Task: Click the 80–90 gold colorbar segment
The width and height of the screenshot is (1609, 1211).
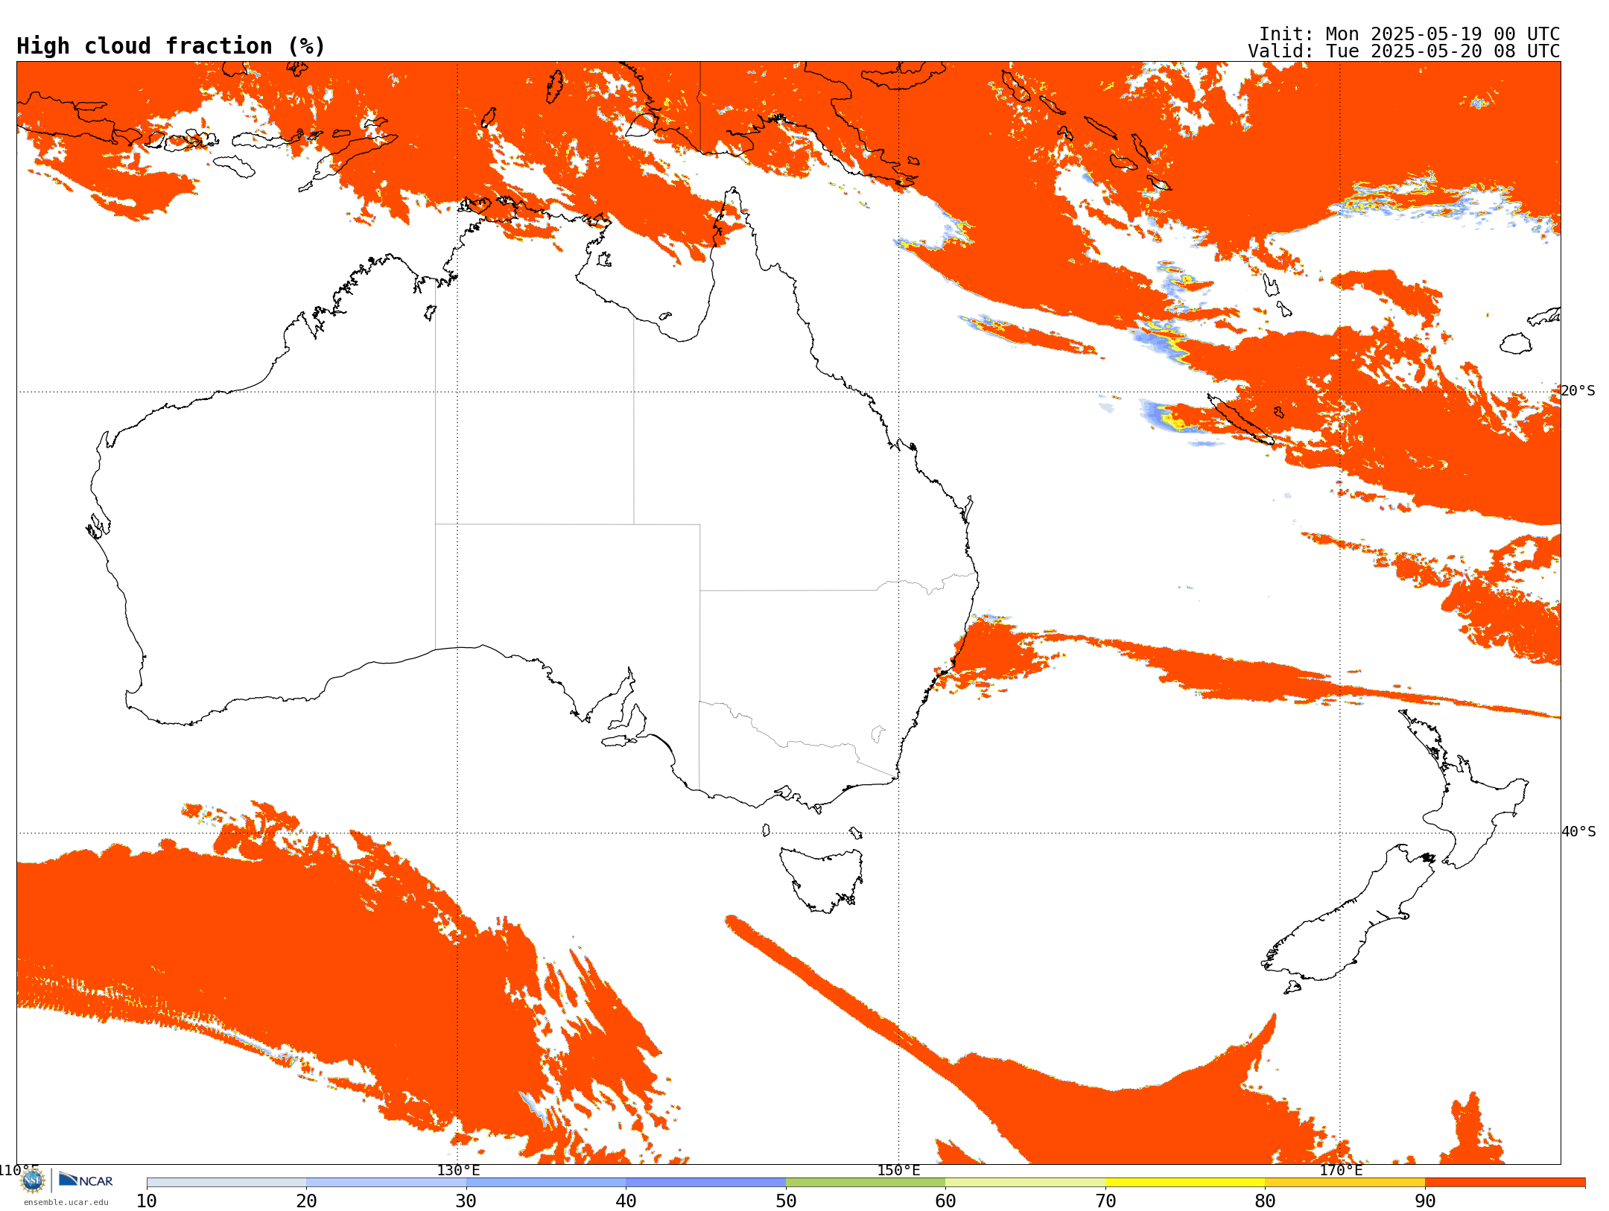Action: coord(1345,1183)
